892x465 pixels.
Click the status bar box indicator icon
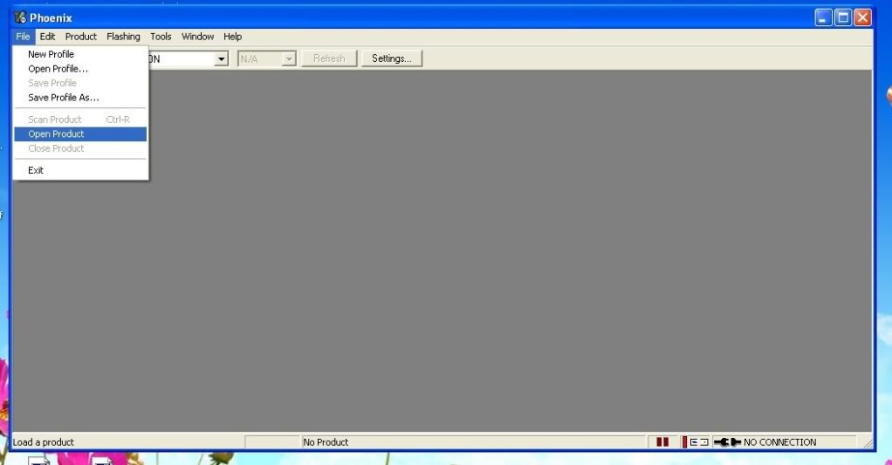[x=699, y=442]
